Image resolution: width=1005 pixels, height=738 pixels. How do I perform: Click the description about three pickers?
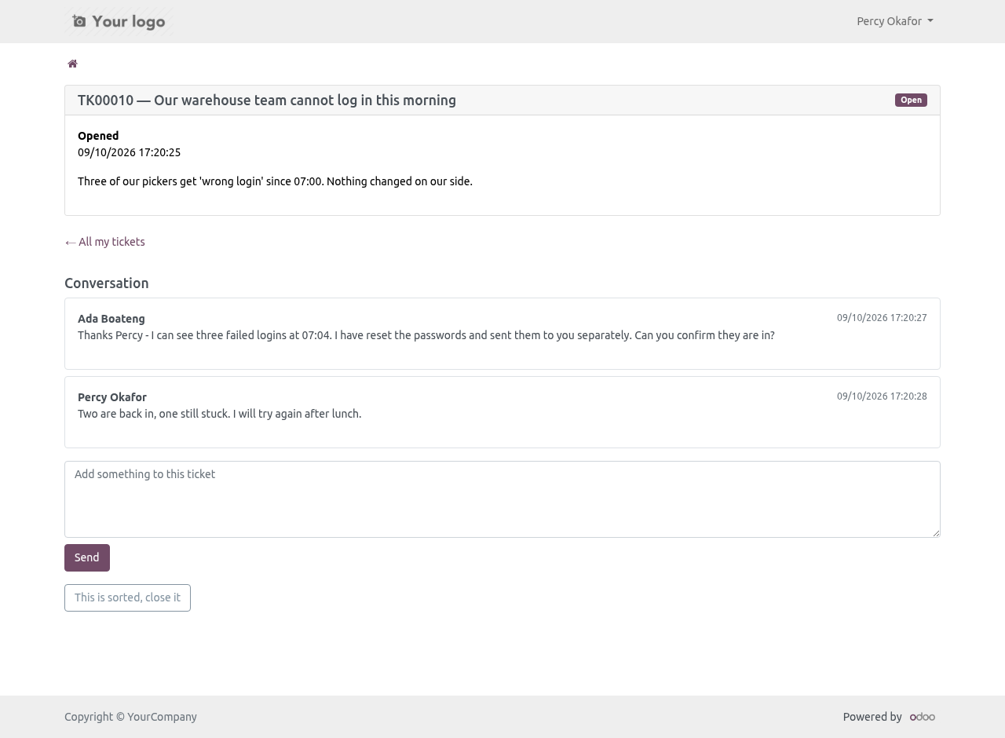coord(275,181)
